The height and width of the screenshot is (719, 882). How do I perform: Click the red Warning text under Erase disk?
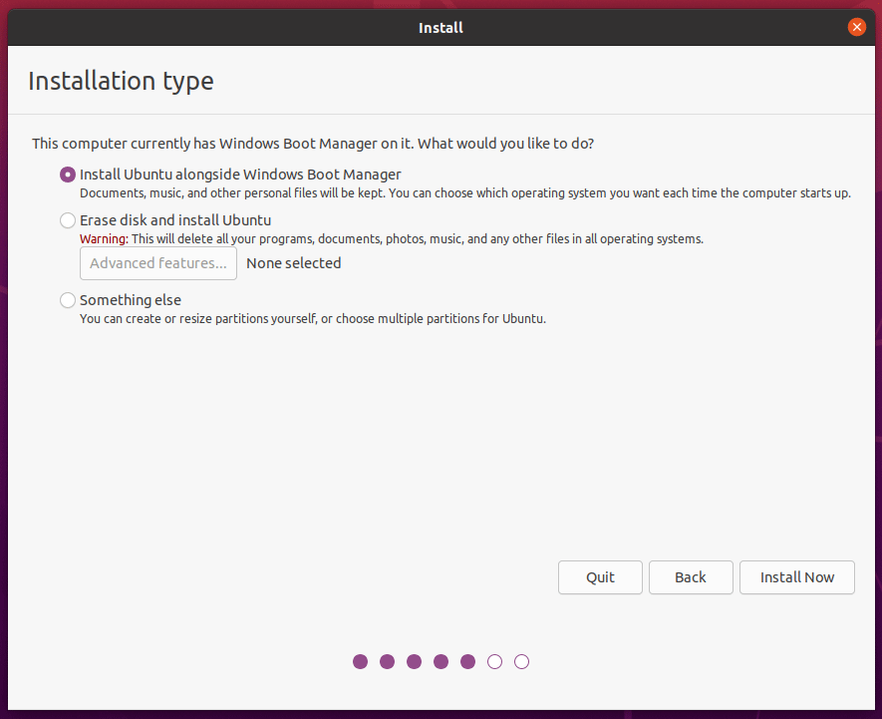coord(104,239)
